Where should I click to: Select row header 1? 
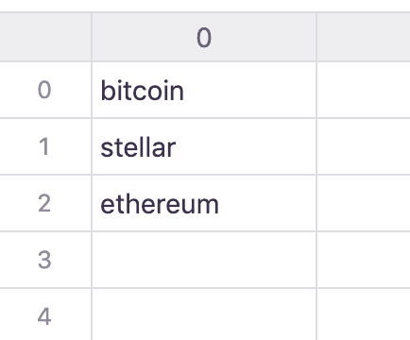45,146
